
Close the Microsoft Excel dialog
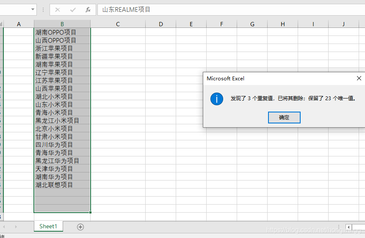coord(359,78)
